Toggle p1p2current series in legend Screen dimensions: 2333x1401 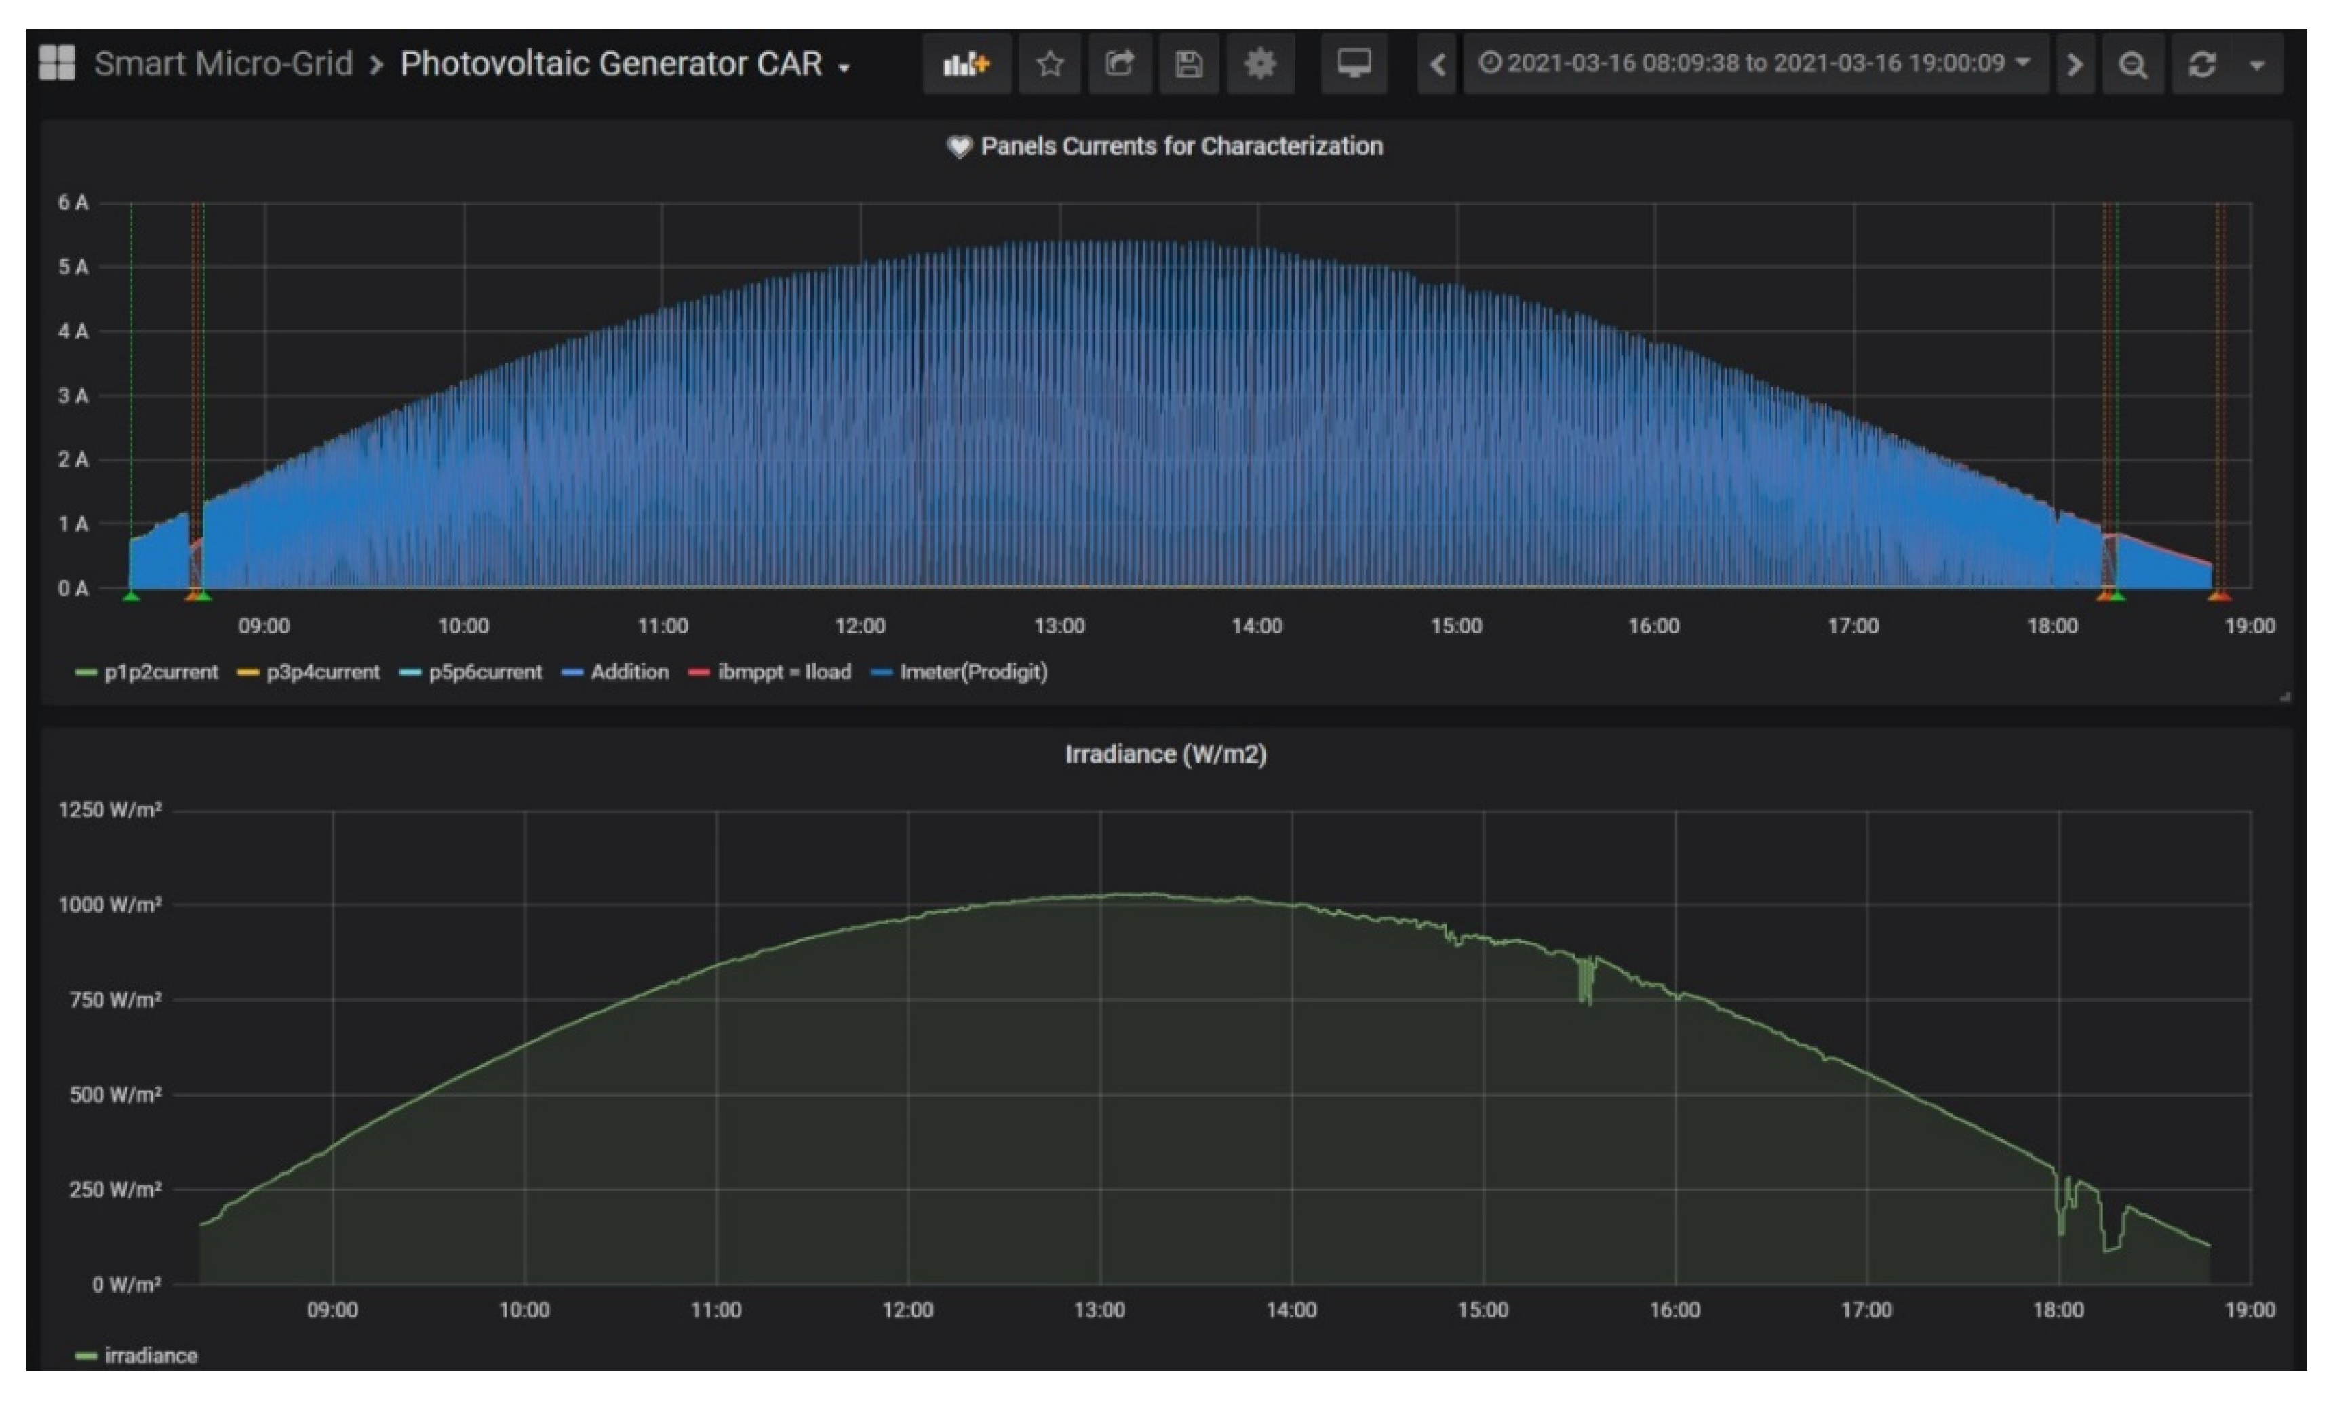tap(161, 672)
